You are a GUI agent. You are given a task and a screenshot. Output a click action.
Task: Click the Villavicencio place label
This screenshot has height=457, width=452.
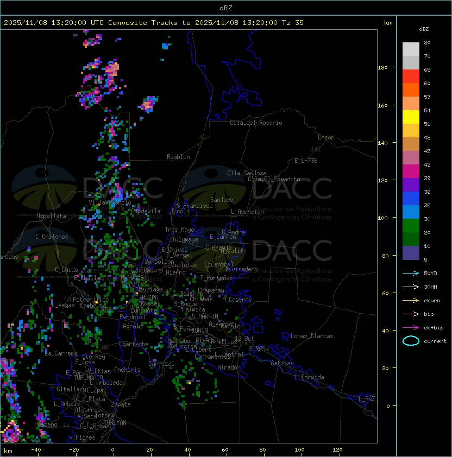point(110,202)
